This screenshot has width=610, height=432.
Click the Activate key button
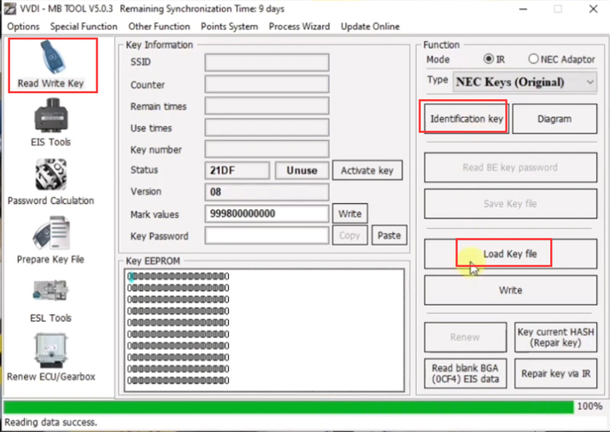[367, 170]
